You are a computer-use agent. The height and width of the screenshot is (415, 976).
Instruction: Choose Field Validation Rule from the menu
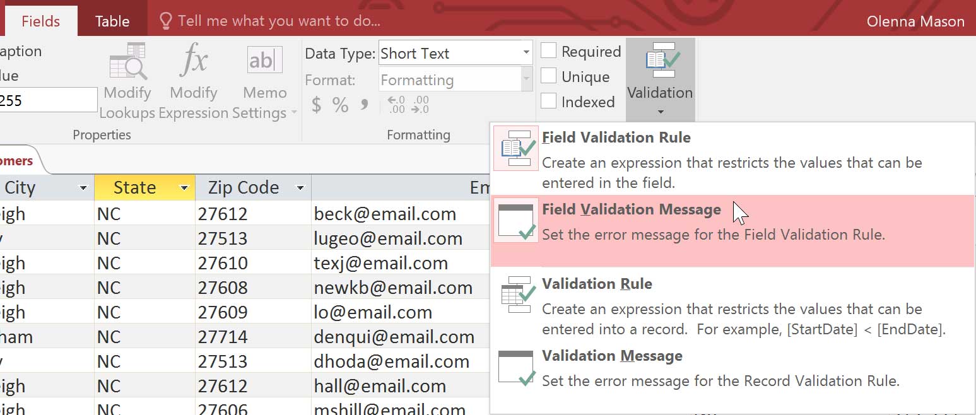(x=616, y=137)
